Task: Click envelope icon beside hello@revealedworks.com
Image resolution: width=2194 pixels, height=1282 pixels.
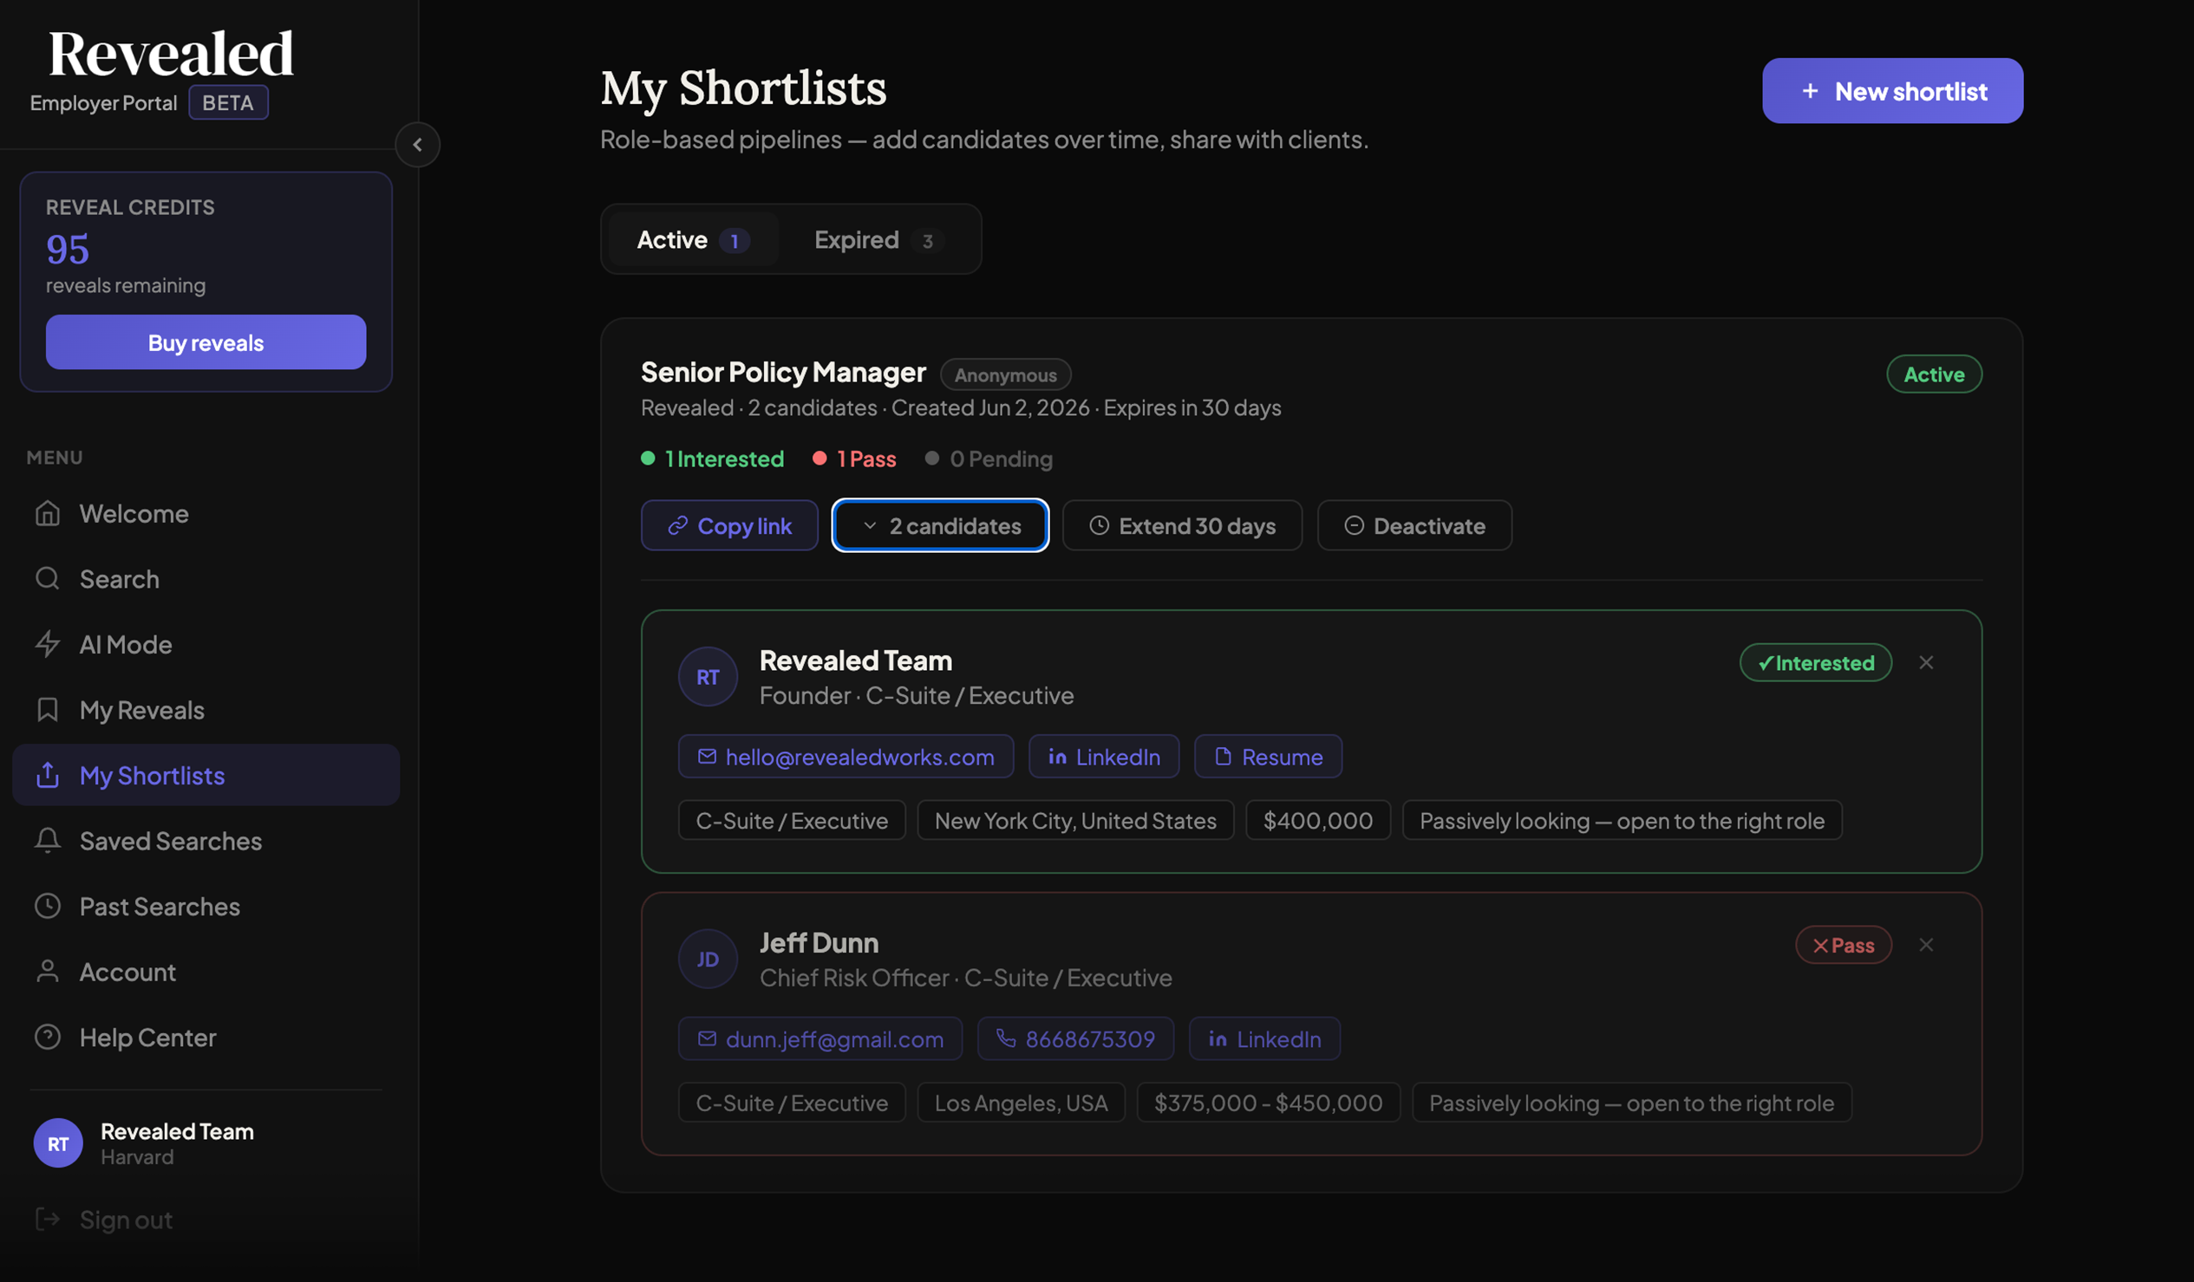Action: coord(707,757)
